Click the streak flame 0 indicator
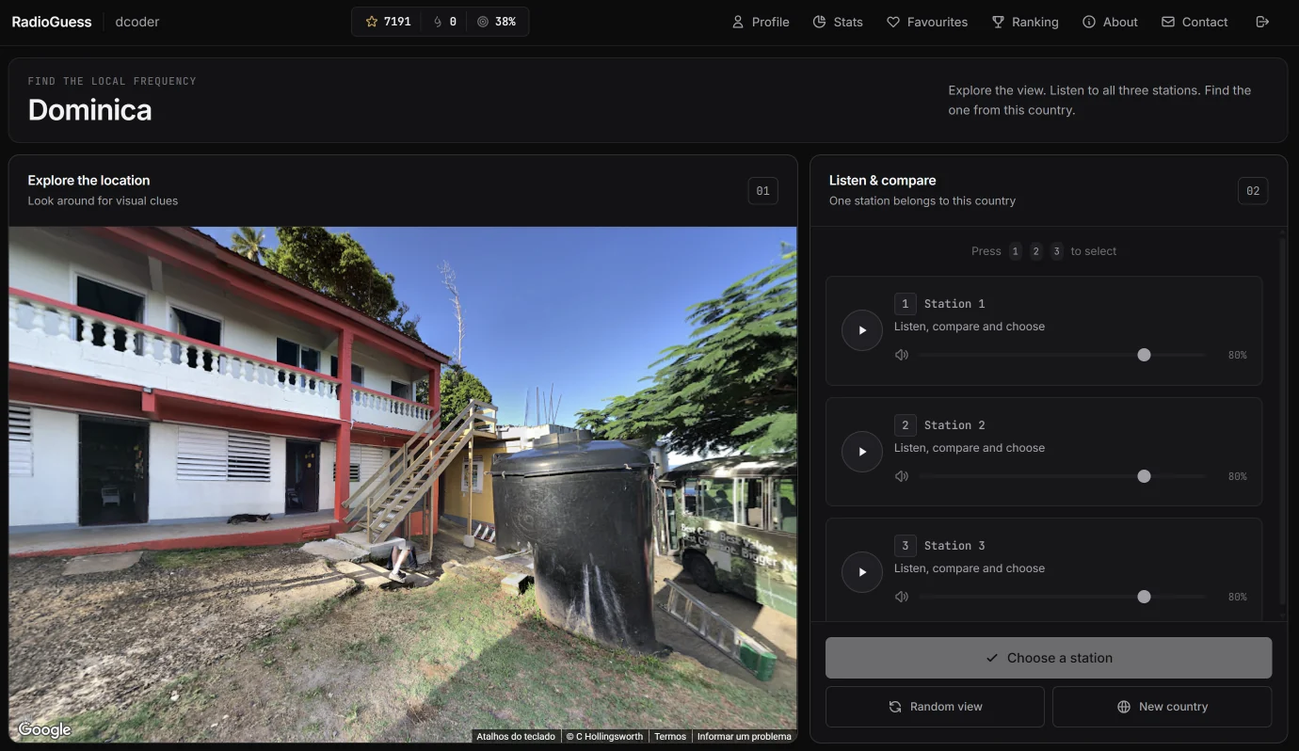Screen dimensions: 1299x751 (x=444, y=22)
